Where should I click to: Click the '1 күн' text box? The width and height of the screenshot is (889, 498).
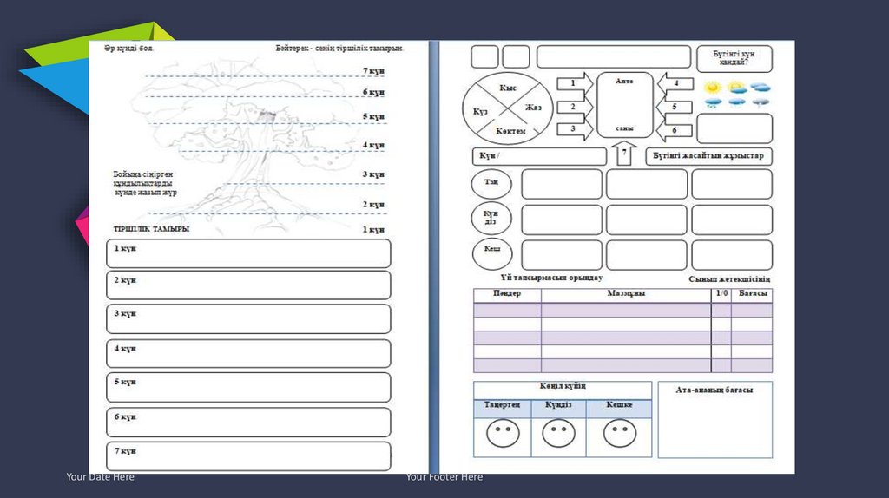(248, 253)
